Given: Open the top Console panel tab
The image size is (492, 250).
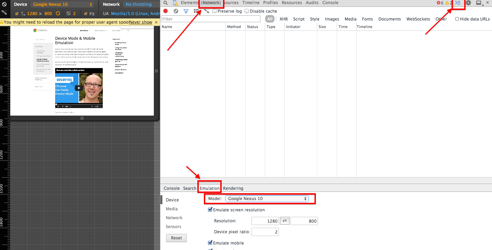Looking at the screenshot, I should [330, 3].
